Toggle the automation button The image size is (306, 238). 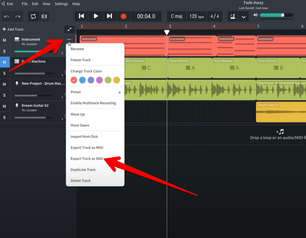69,30
